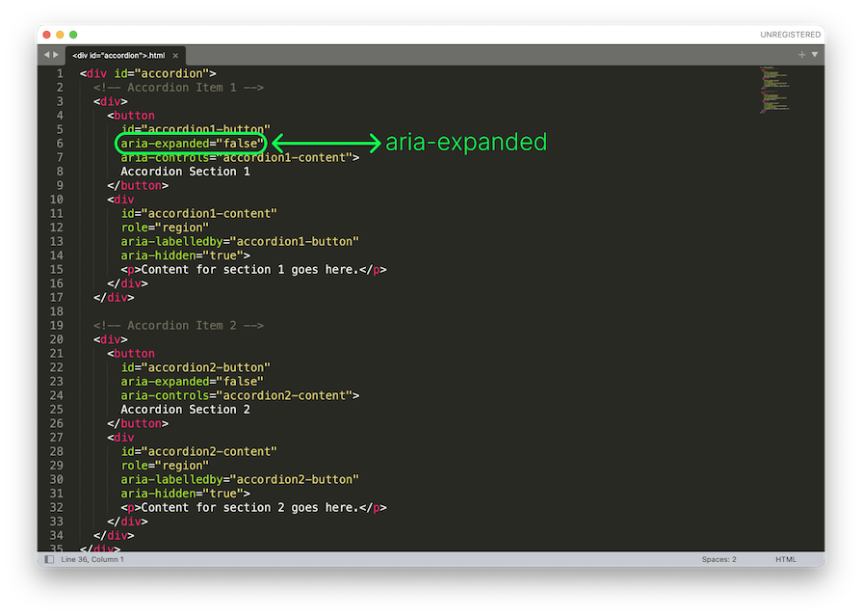This screenshot has height=616, width=862.
Task: Click line number 19 in the gutter
Action: pos(57,326)
